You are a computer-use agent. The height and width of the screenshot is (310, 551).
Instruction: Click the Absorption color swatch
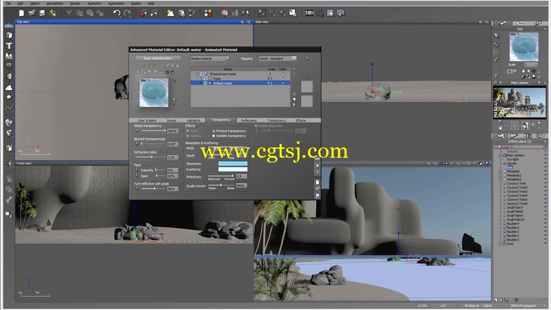(x=233, y=163)
